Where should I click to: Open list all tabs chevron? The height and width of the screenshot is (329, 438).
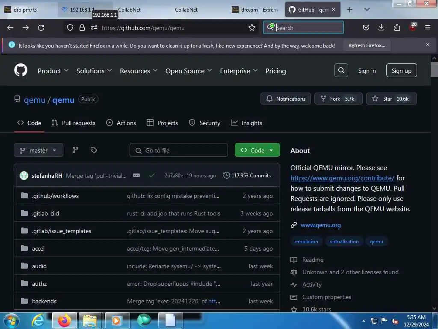367,9
